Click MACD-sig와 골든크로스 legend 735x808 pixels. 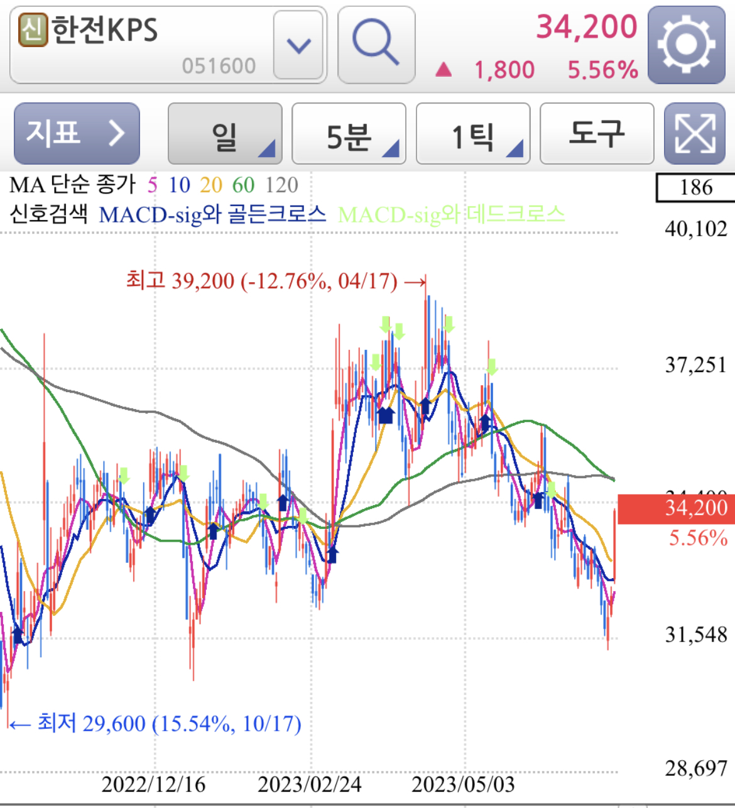tap(212, 214)
